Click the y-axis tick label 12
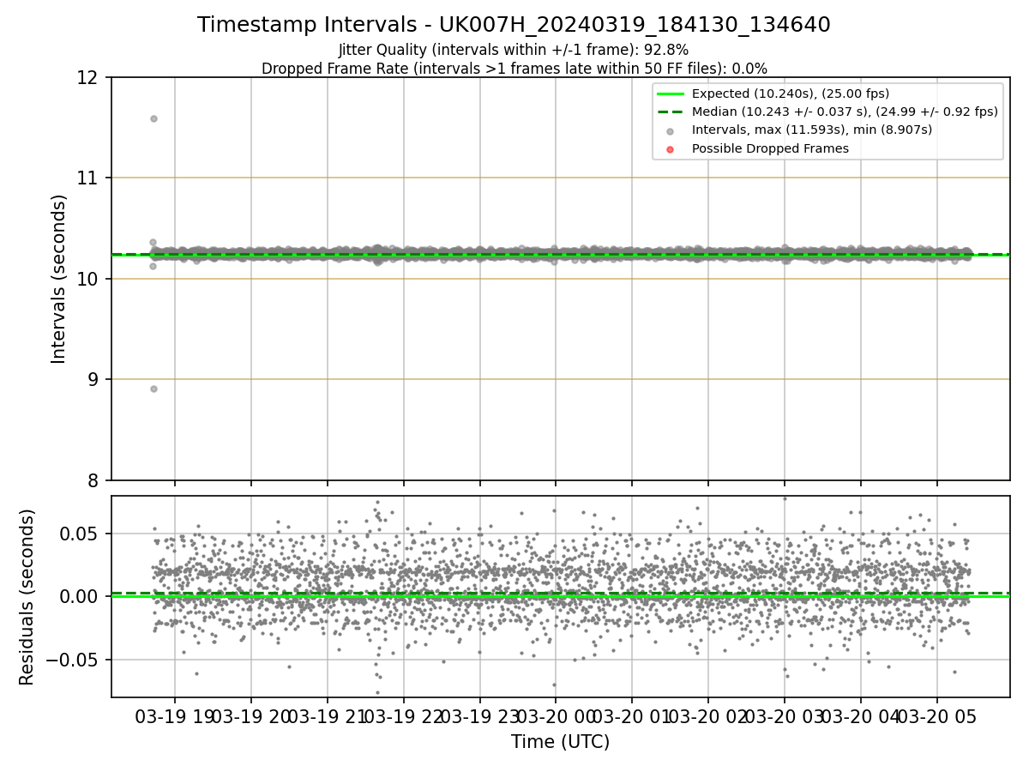 click(x=88, y=77)
